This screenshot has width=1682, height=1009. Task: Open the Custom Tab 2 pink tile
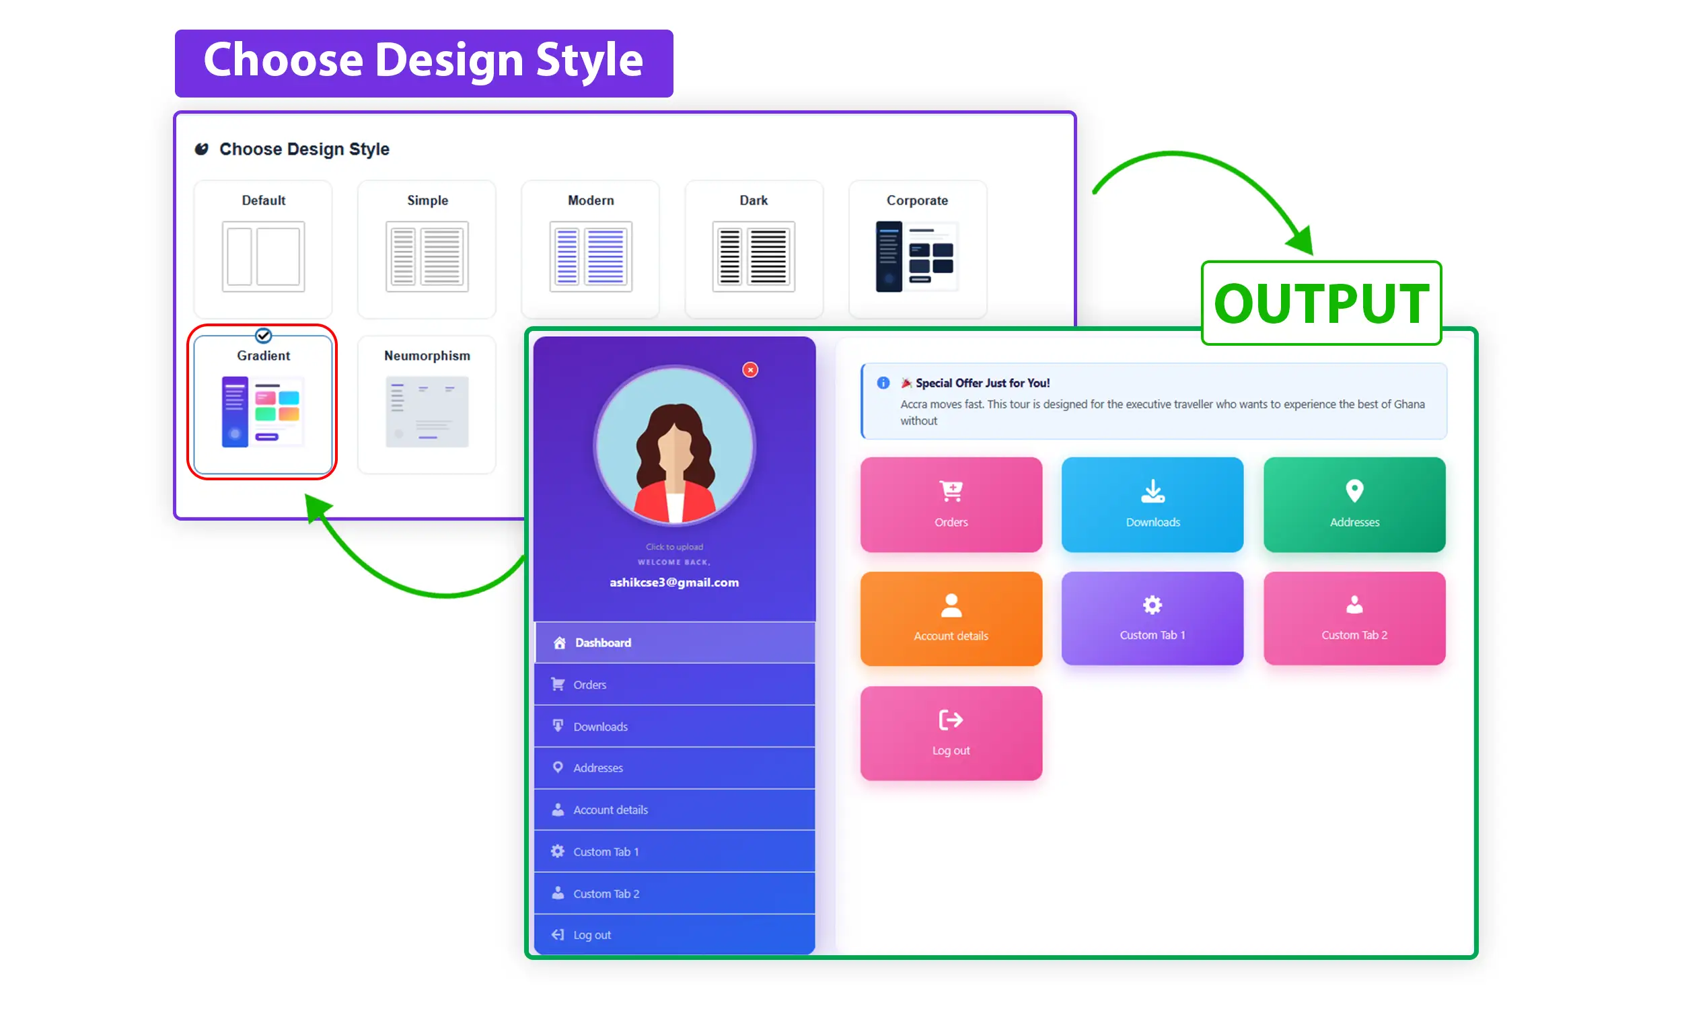tap(1354, 618)
